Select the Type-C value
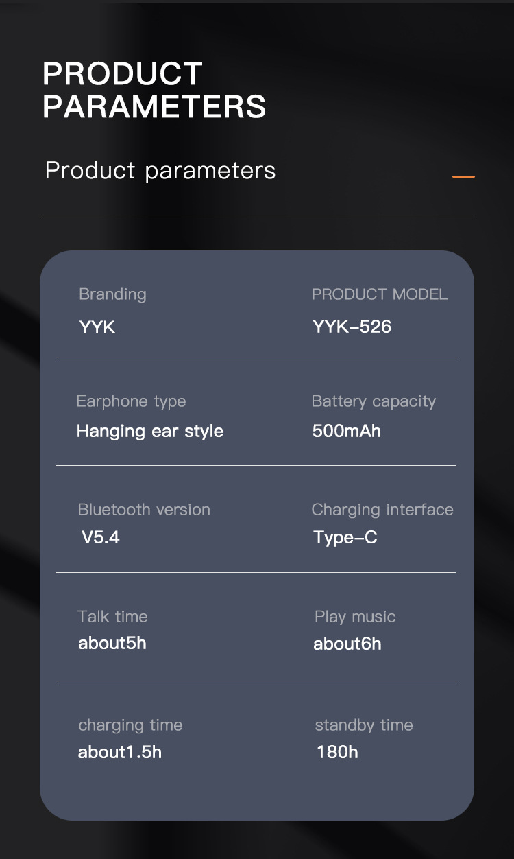514x859 pixels. (345, 537)
